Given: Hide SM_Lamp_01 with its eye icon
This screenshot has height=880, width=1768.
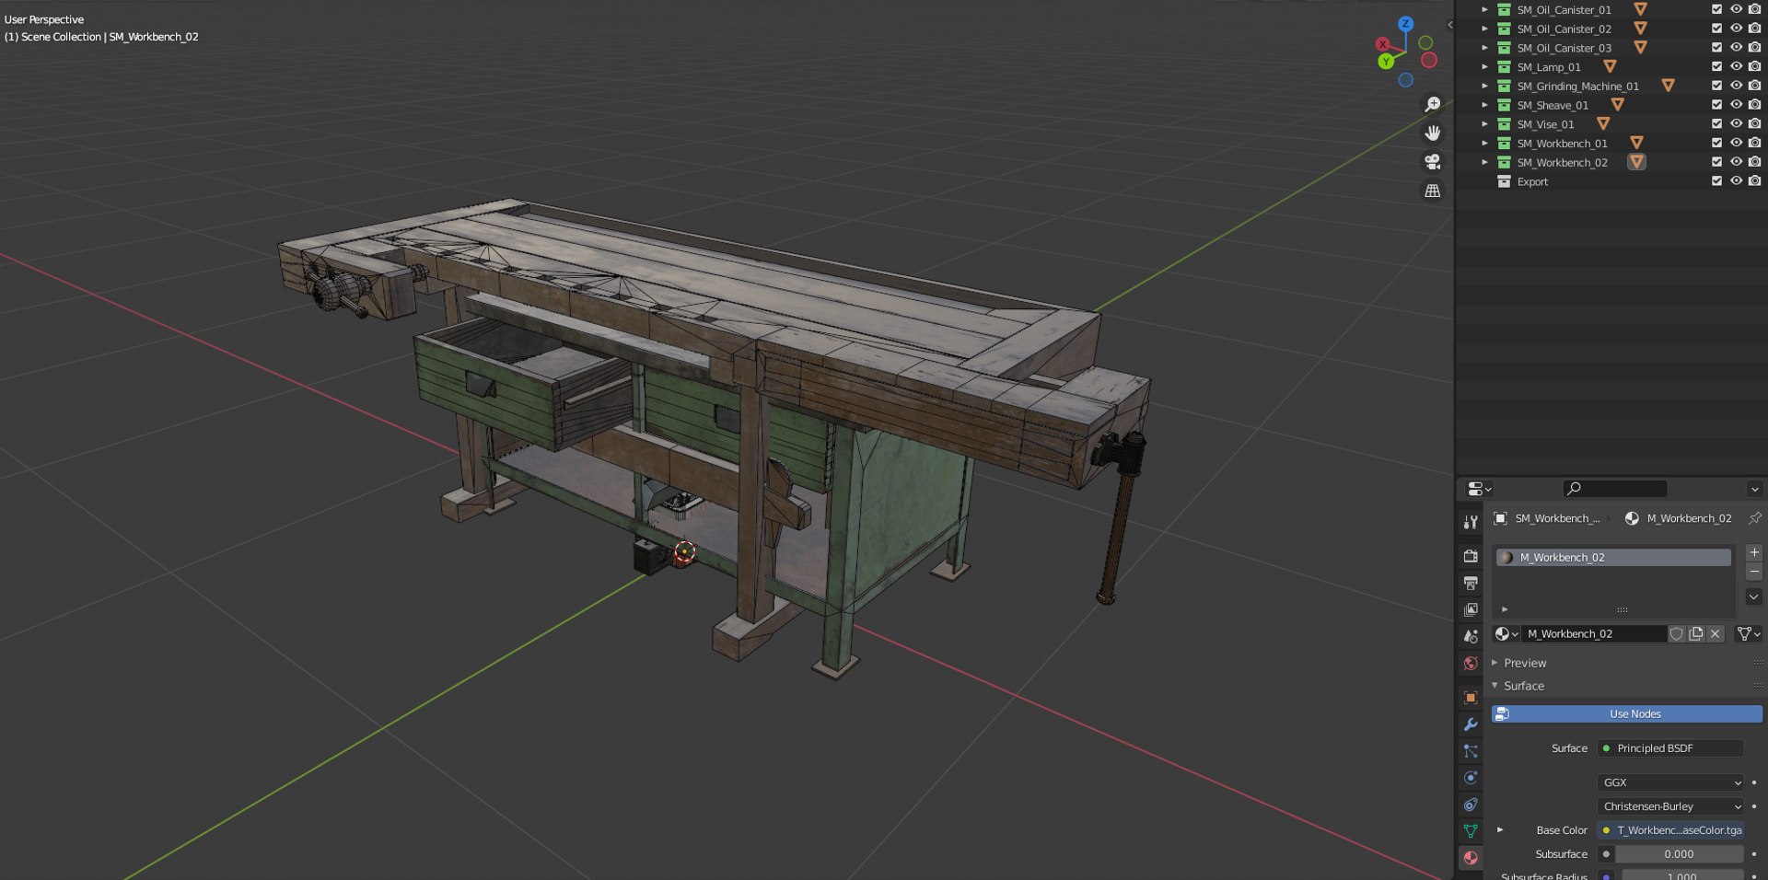Looking at the screenshot, I should click(1736, 66).
